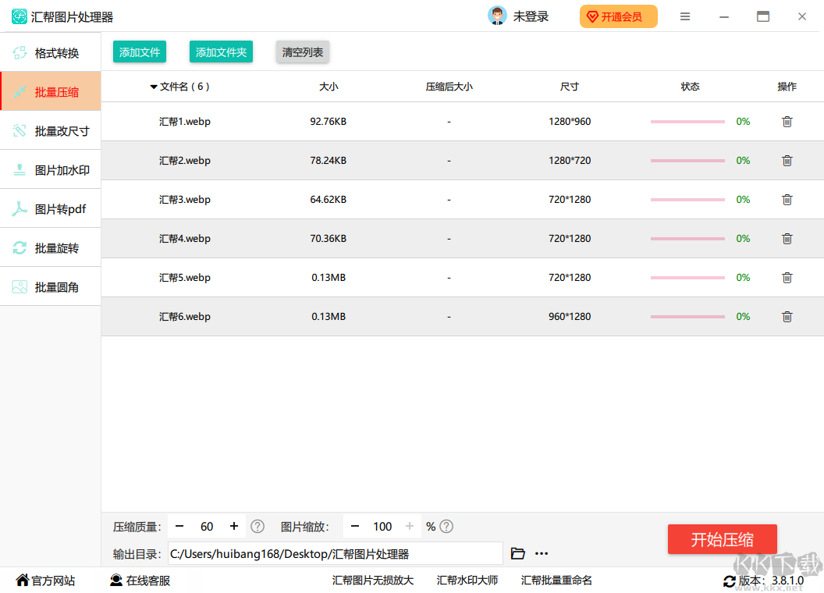Open the output folder browse icon
Viewport: 824px width, 593px height.
click(x=517, y=554)
